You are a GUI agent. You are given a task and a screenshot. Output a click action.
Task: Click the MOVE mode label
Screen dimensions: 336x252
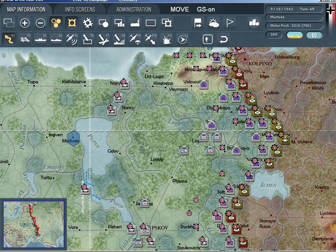point(179,10)
